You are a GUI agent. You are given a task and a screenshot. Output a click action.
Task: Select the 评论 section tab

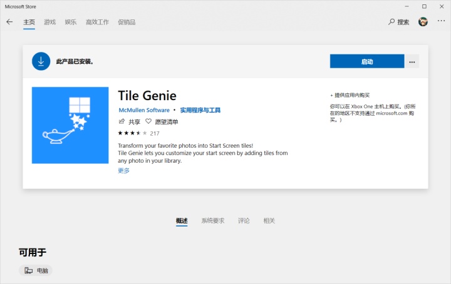244,221
